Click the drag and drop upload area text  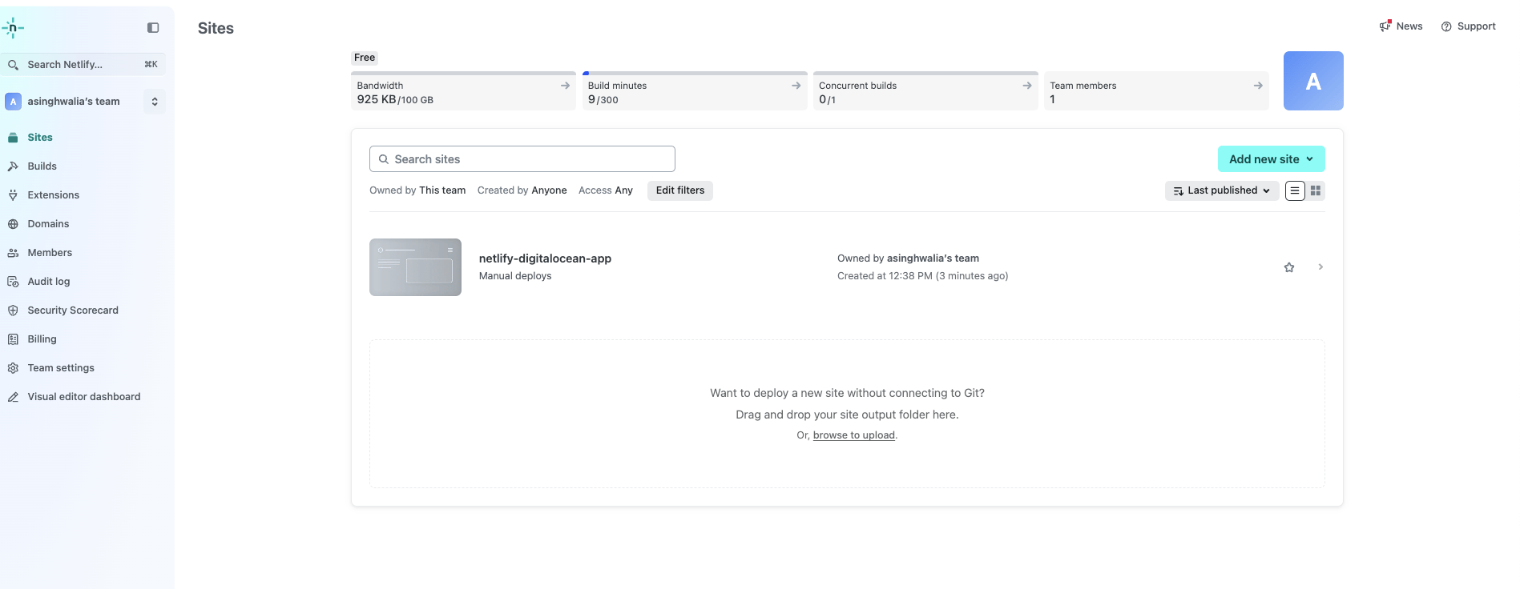[x=847, y=415]
